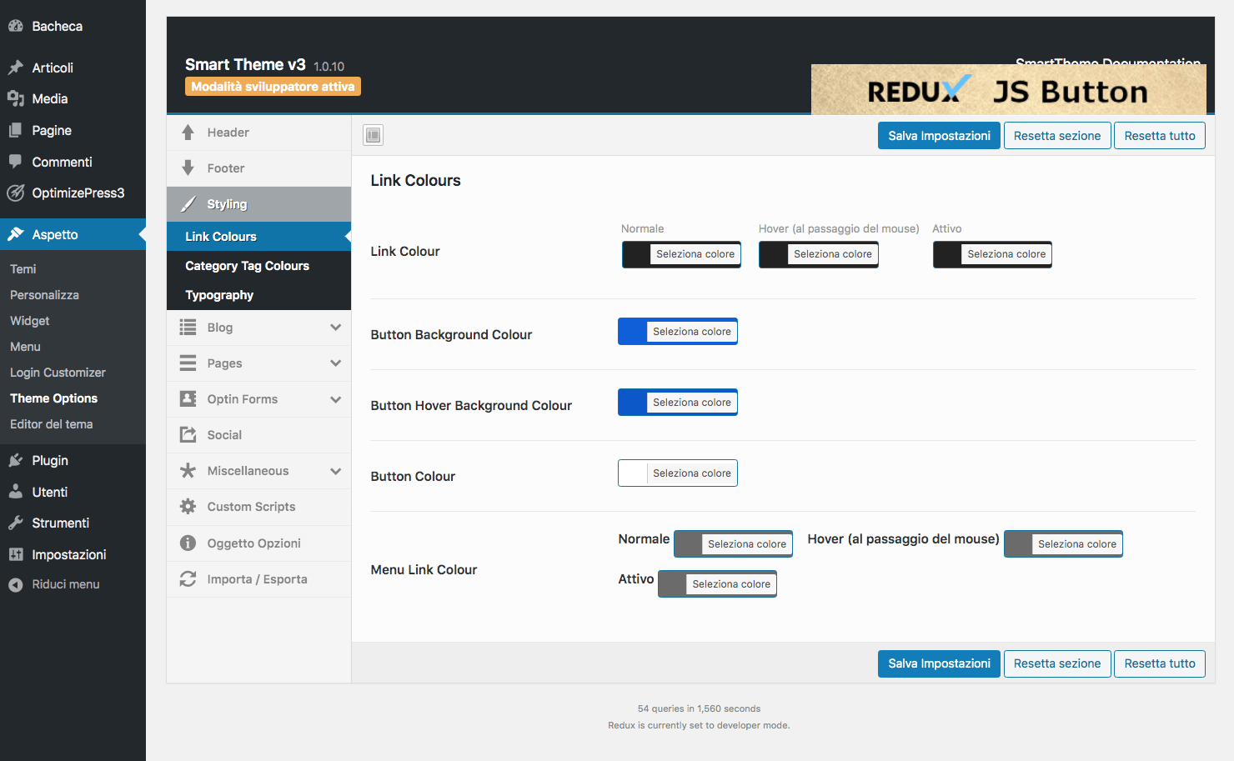1234x761 pixels.
Task: Select Button Colour white swatch
Action: pyautogui.click(x=678, y=473)
